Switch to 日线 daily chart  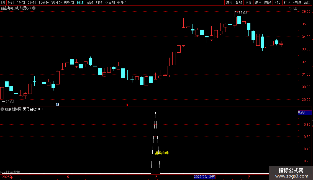pos(80,2)
